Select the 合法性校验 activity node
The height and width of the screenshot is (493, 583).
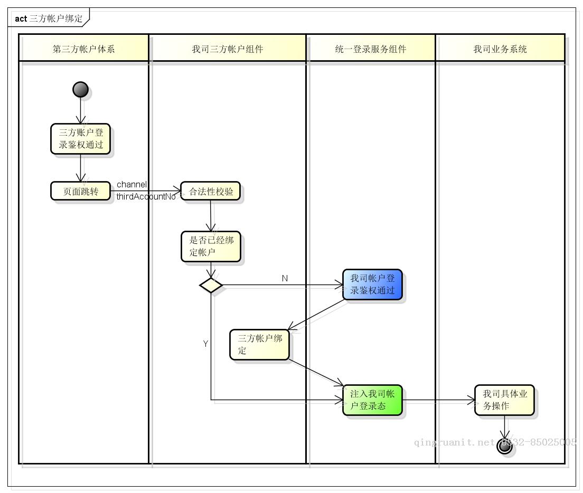point(211,191)
